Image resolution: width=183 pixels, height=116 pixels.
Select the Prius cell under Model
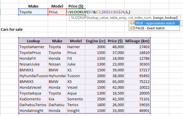tap(57, 12)
